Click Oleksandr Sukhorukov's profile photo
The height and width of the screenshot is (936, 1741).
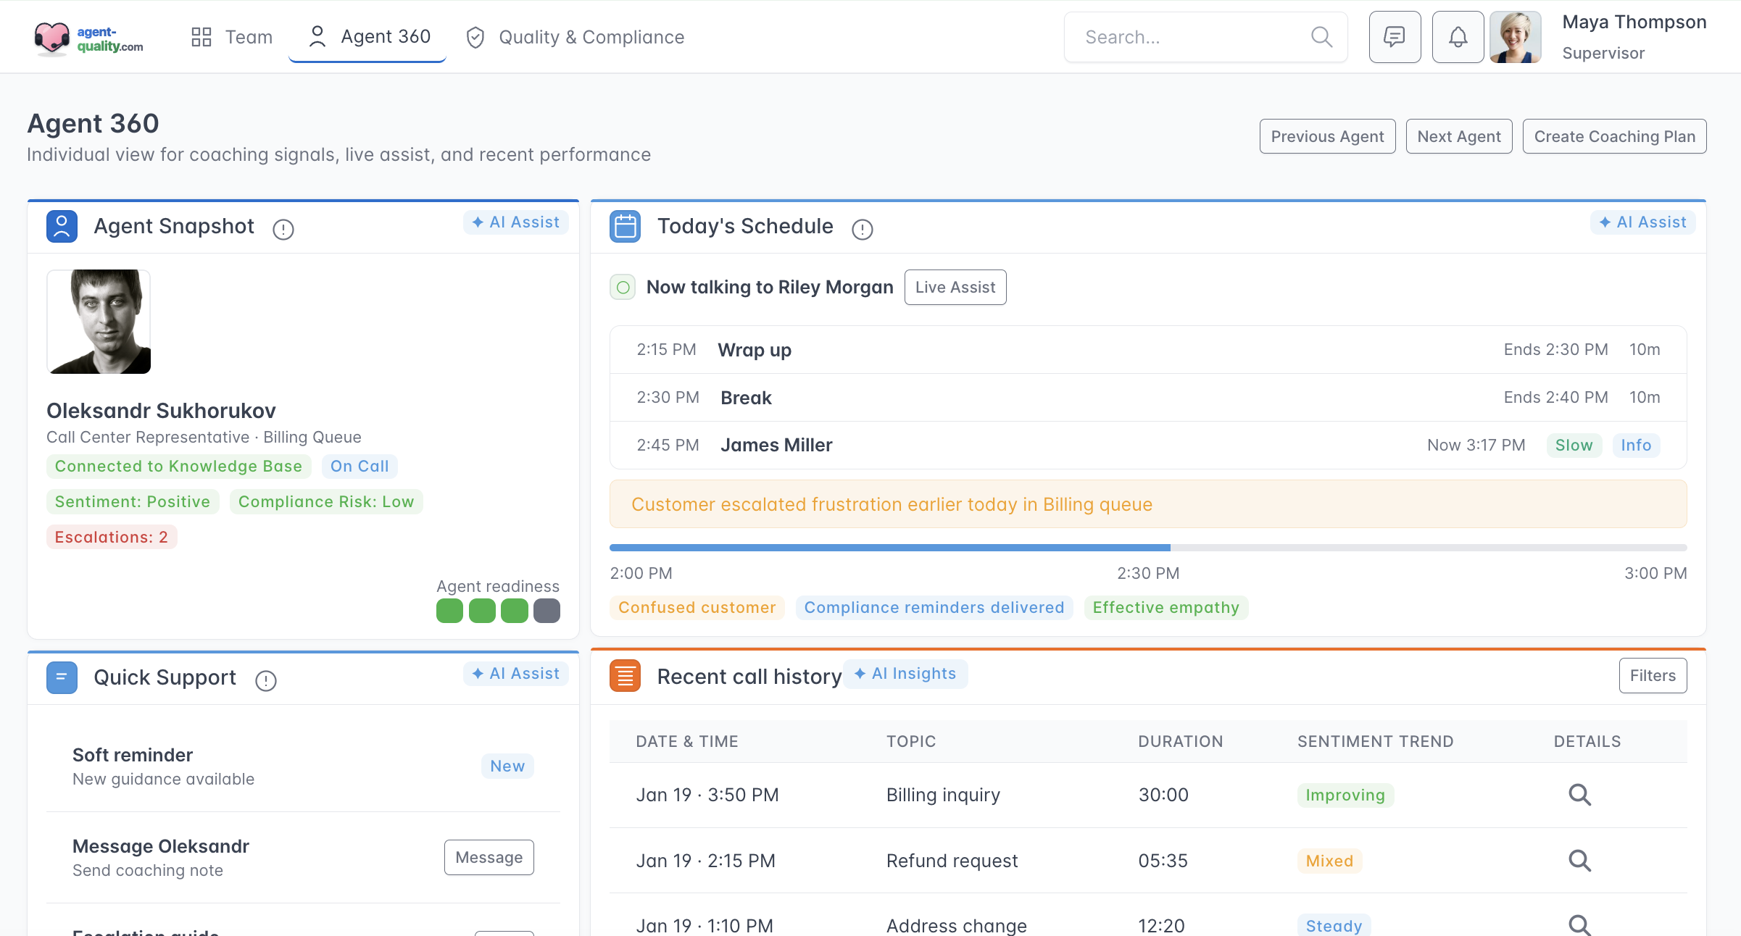[x=99, y=322]
